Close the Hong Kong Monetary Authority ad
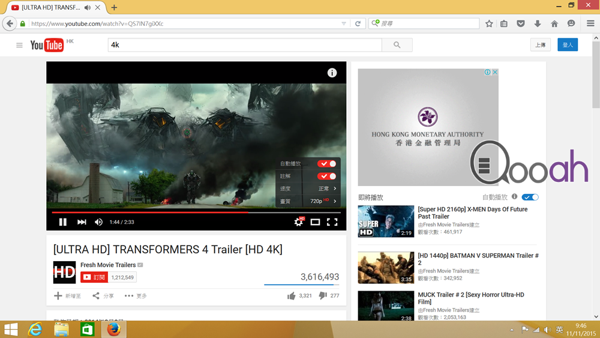 (x=495, y=72)
